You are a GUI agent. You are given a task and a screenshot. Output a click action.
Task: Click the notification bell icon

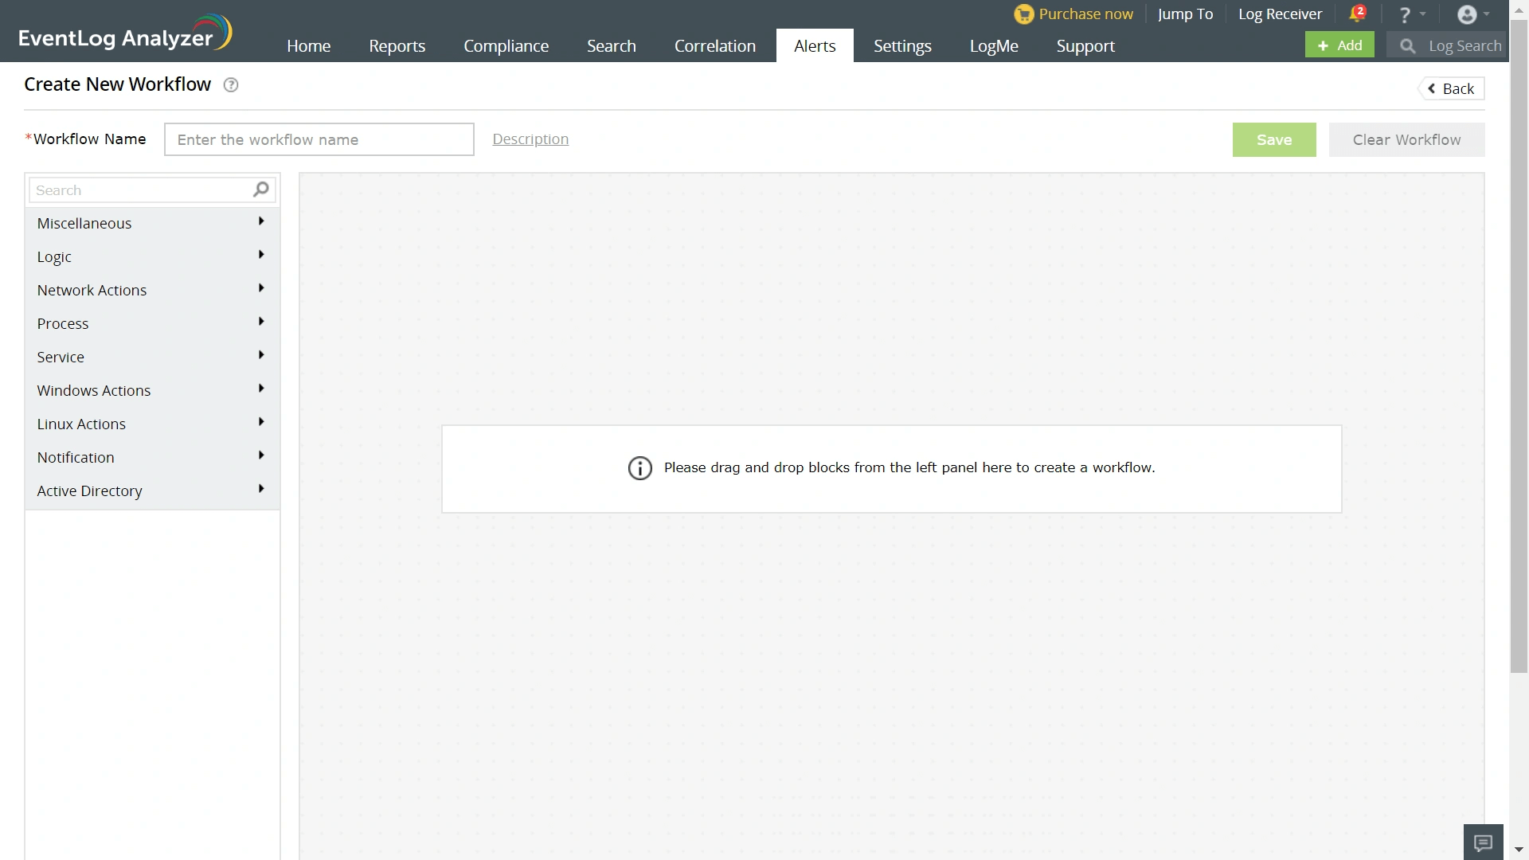(x=1356, y=14)
